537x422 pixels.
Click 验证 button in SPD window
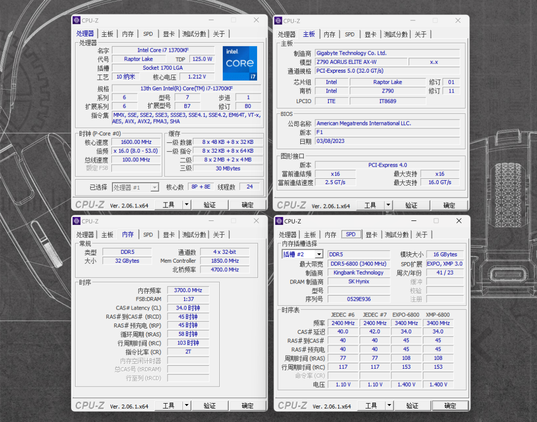click(412, 406)
